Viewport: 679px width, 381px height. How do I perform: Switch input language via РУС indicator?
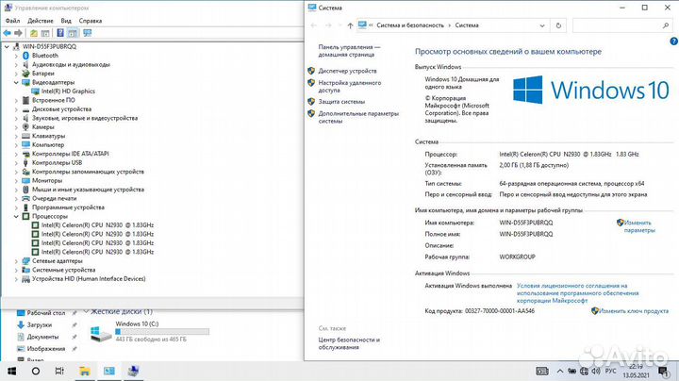[x=610, y=371]
